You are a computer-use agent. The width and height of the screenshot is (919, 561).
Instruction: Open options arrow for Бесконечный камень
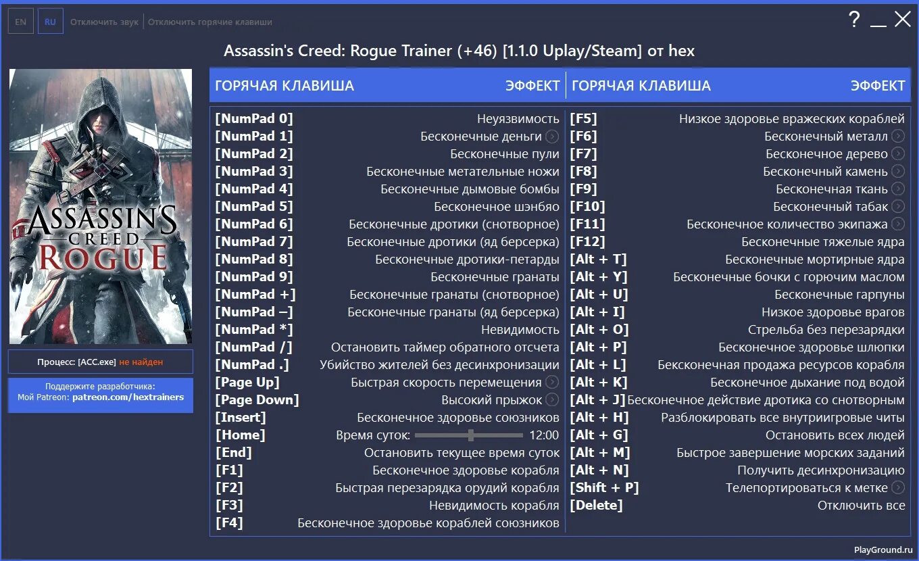pos(897,172)
